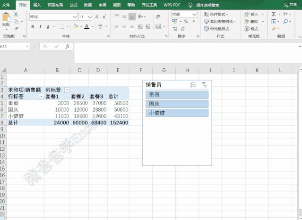Open column labels filter dropdown
The height and width of the screenshot is (220, 302).
pos(67,90)
